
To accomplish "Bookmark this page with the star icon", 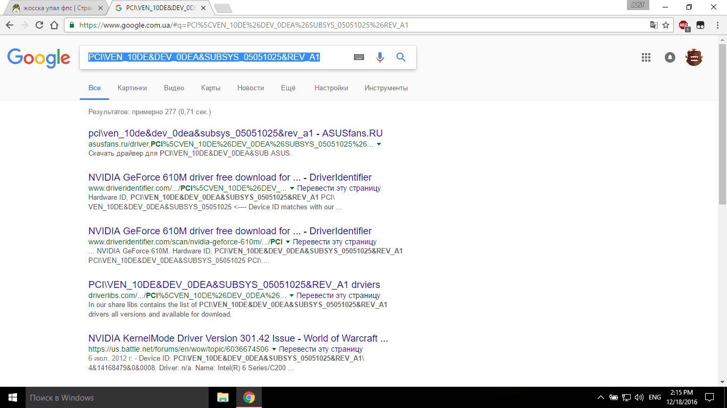I will (666, 25).
